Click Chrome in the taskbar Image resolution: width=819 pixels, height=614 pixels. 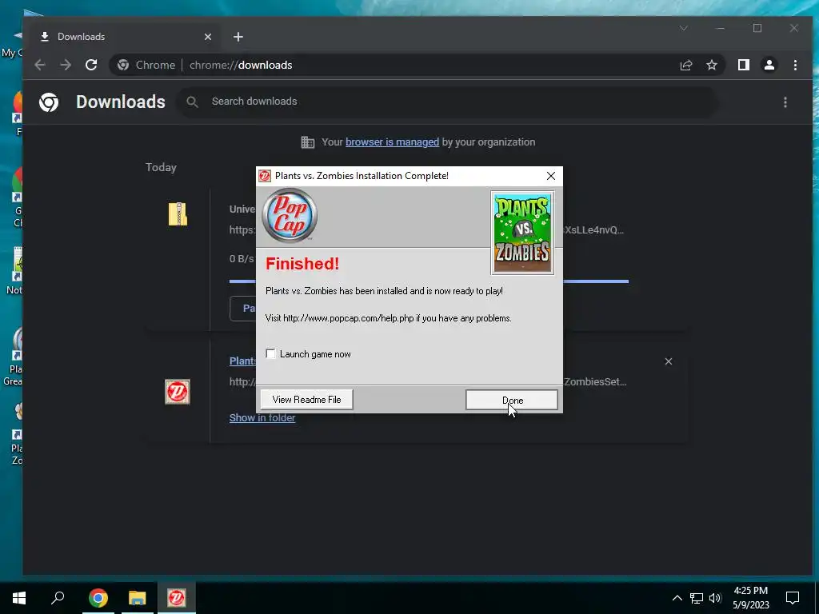tap(98, 598)
